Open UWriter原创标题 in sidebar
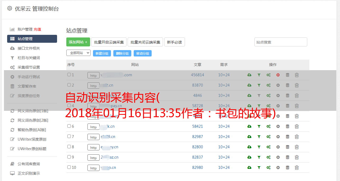This screenshot has width=340, height=181. coord(32,149)
